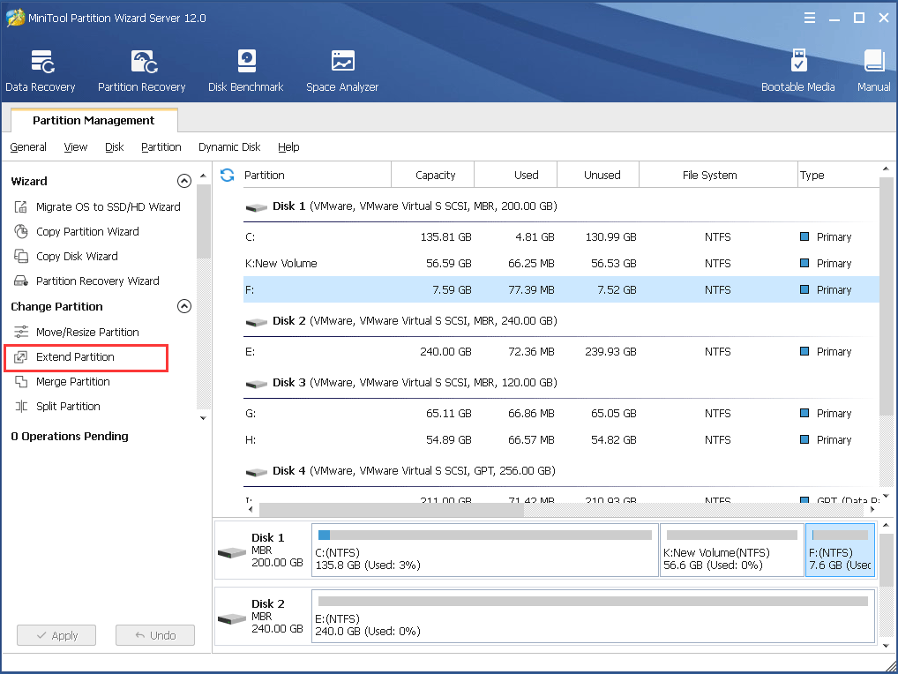Sort by the Used column
This screenshot has width=898, height=674.
(515, 175)
